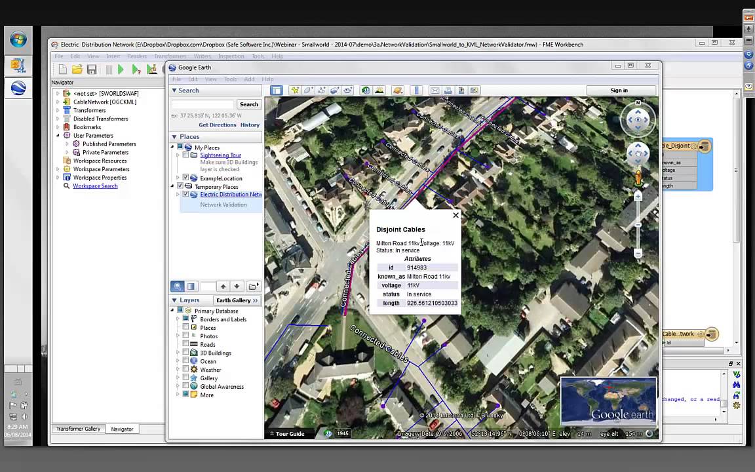Open the historical imagery clock icon
Viewport: 755px width, 472px height.
[x=366, y=90]
